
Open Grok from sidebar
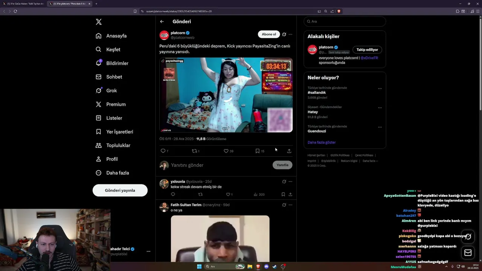pos(106,91)
